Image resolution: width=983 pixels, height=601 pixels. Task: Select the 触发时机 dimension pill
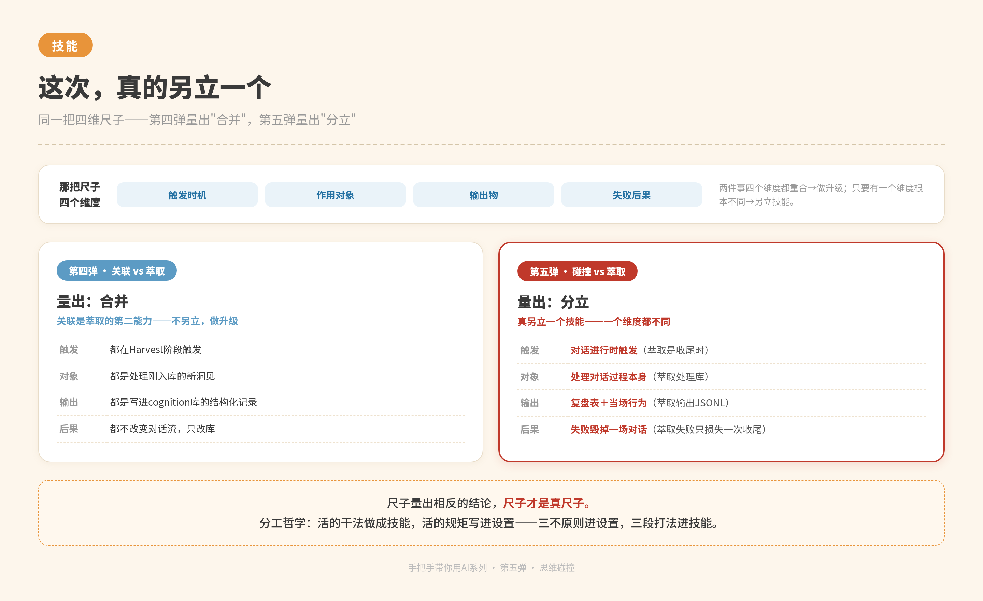click(x=187, y=195)
